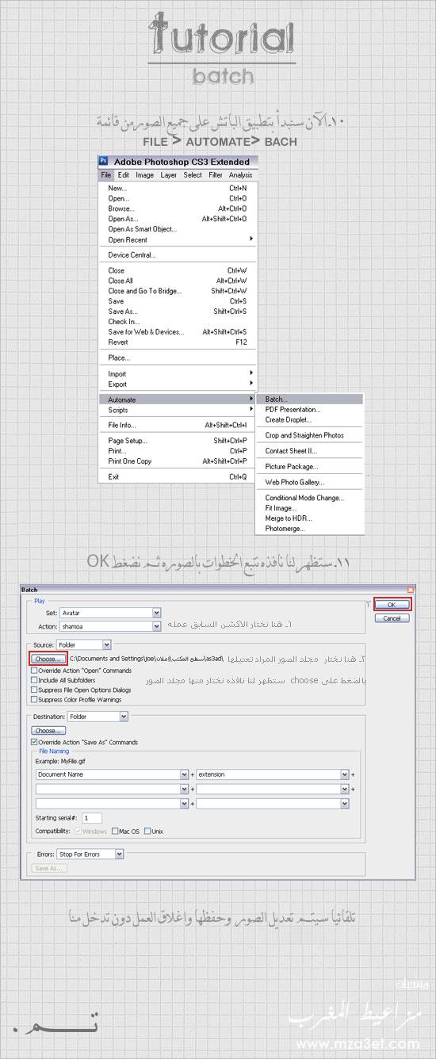Open the Destination Folder dropdown
This screenshot has height=1059, width=436.
coord(97,717)
